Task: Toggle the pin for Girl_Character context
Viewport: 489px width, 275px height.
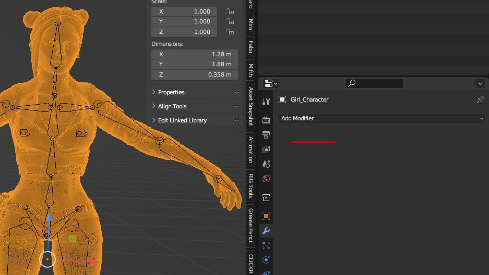Action: [x=480, y=99]
